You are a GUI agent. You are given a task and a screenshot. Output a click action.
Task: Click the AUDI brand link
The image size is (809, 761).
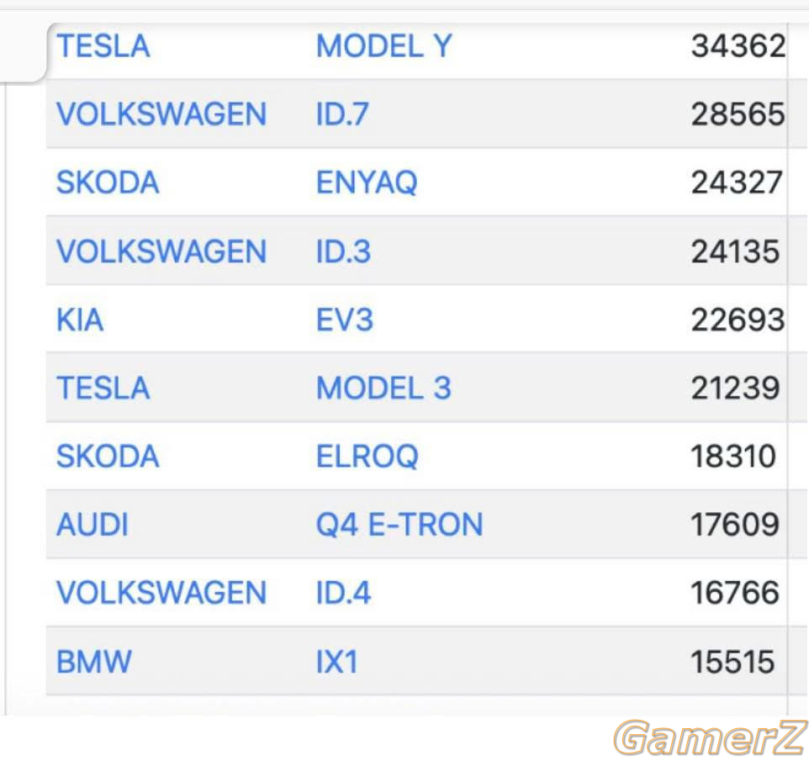(93, 525)
